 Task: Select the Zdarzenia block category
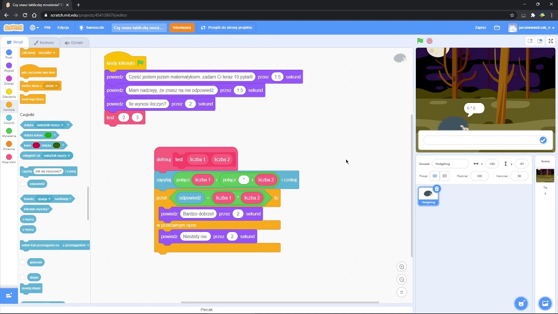[9, 94]
